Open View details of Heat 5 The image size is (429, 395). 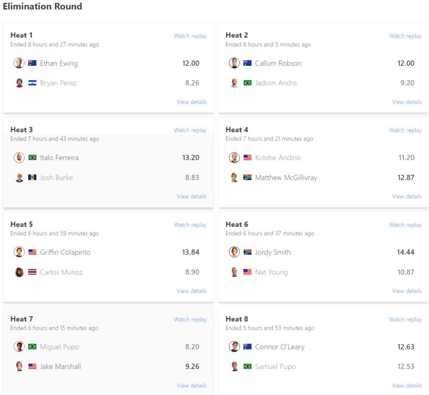192,291
